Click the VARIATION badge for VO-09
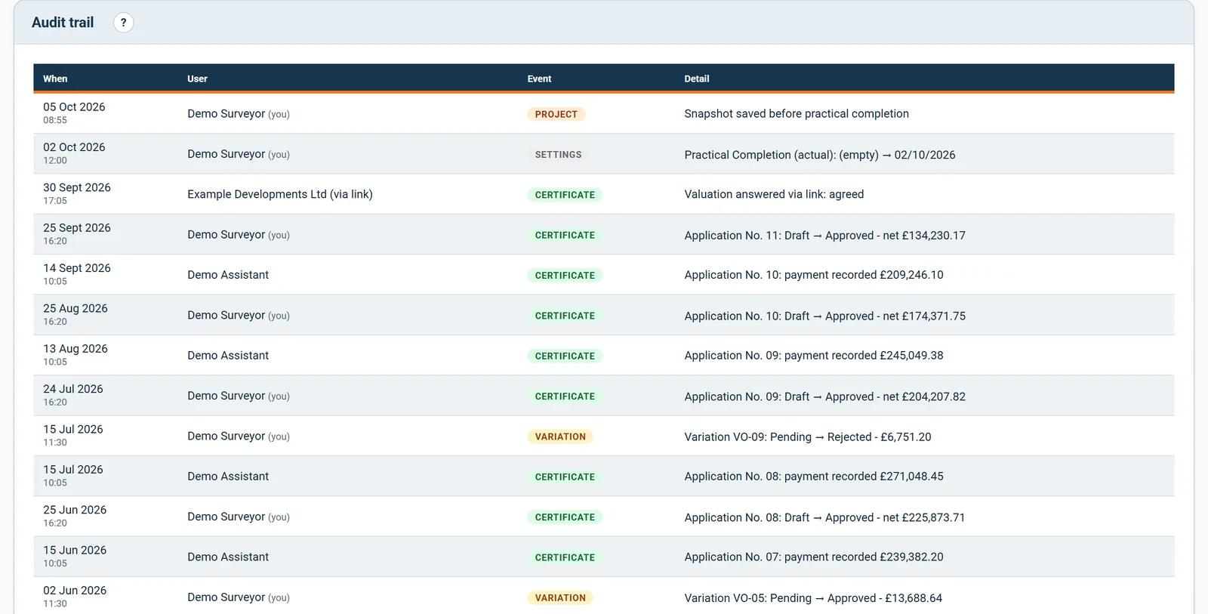Screen dimensions: 1208x614 pyautogui.click(x=560, y=437)
